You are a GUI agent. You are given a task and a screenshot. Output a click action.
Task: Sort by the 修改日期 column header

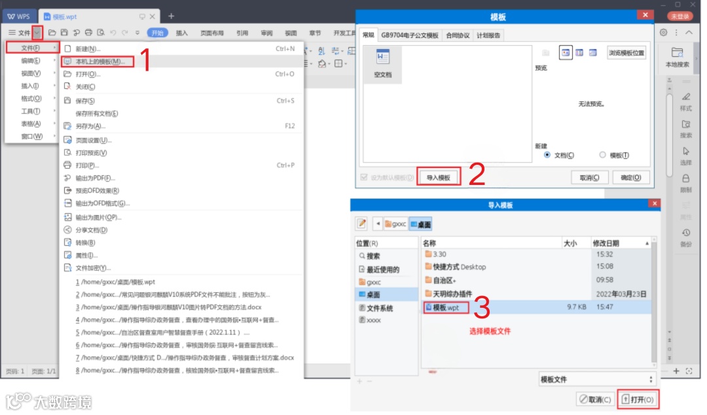click(621, 243)
